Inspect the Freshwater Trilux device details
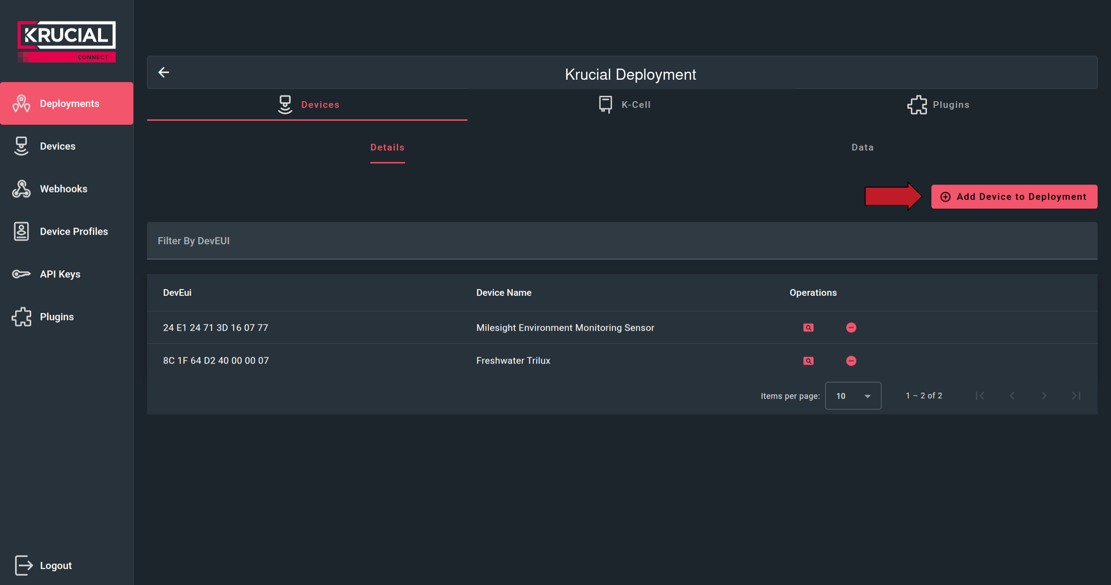 [808, 360]
